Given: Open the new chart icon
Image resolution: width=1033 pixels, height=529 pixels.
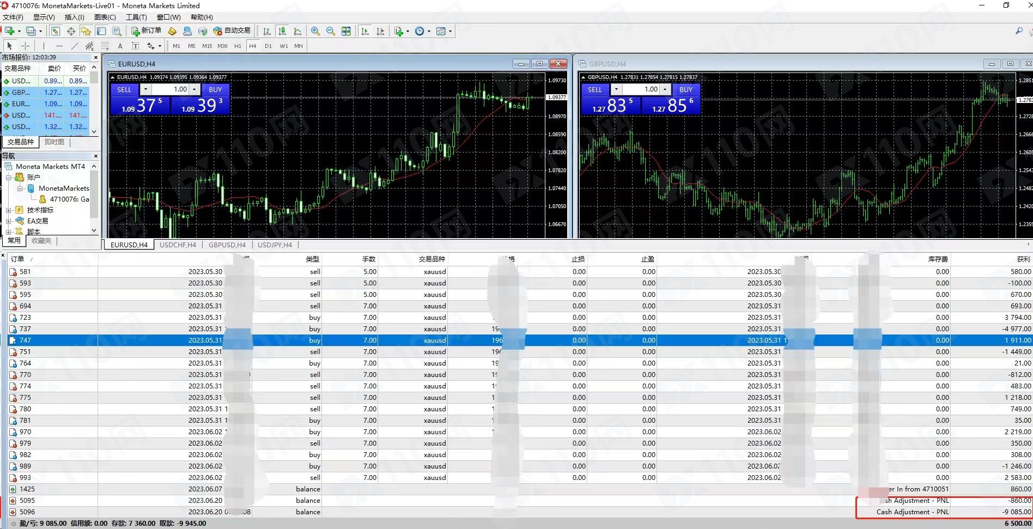Looking at the screenshot, I should pyautogui.click(x=9, y=31).
